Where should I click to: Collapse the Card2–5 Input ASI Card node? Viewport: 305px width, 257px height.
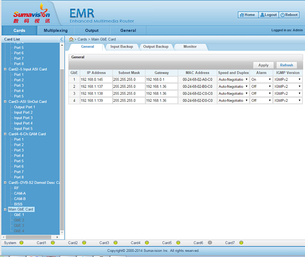(x=5, y=69)
